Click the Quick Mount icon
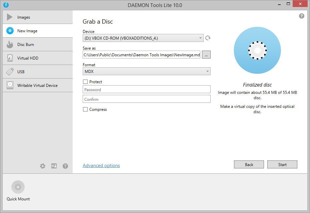The width and height of the screenshot is (310, 213). pos(18,187)
